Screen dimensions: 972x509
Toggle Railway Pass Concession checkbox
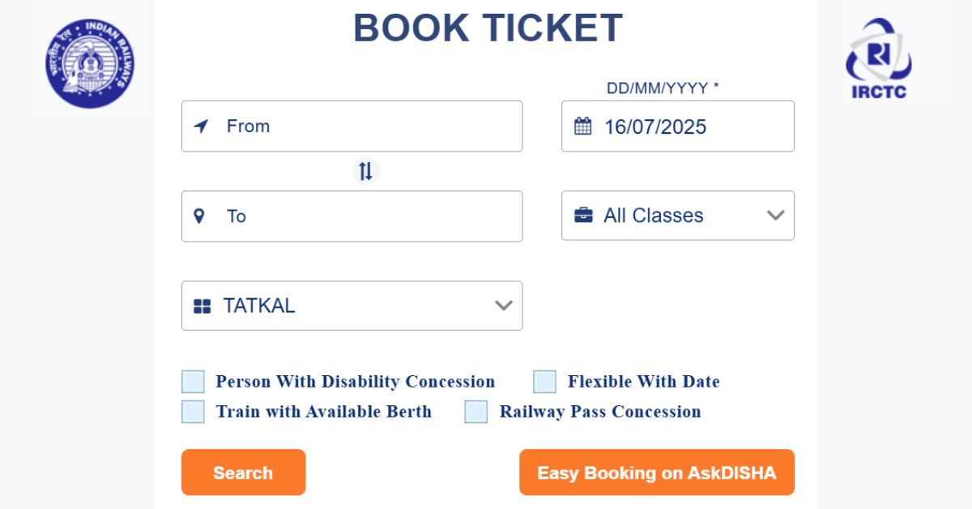point(476,412)
